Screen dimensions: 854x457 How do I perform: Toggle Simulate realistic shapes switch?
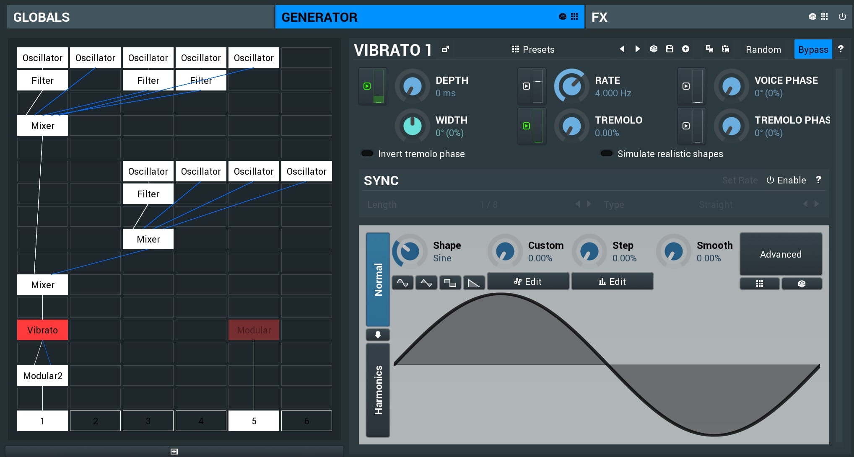(x=606, y=154)
